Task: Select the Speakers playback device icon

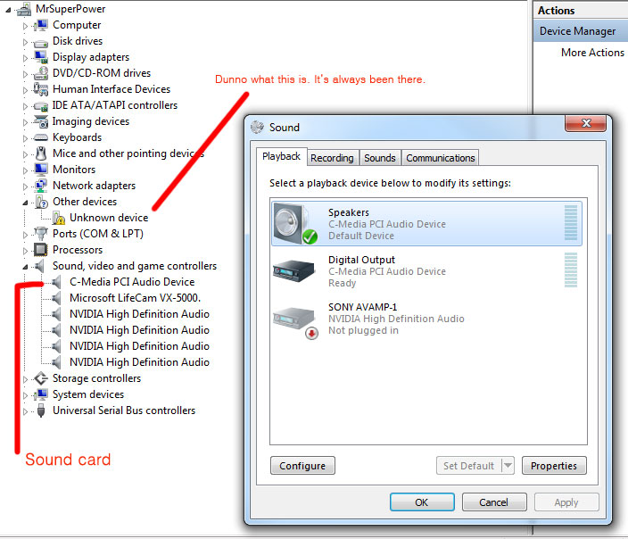Action: pos(295,224)
